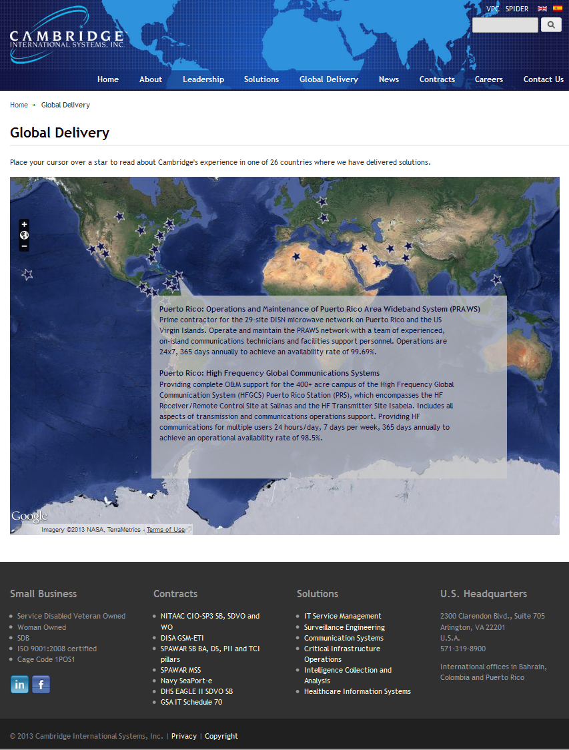Screen dimensions: 569x750
Task: Select the southern star in central Europe
Action: (x=324, y=218)
